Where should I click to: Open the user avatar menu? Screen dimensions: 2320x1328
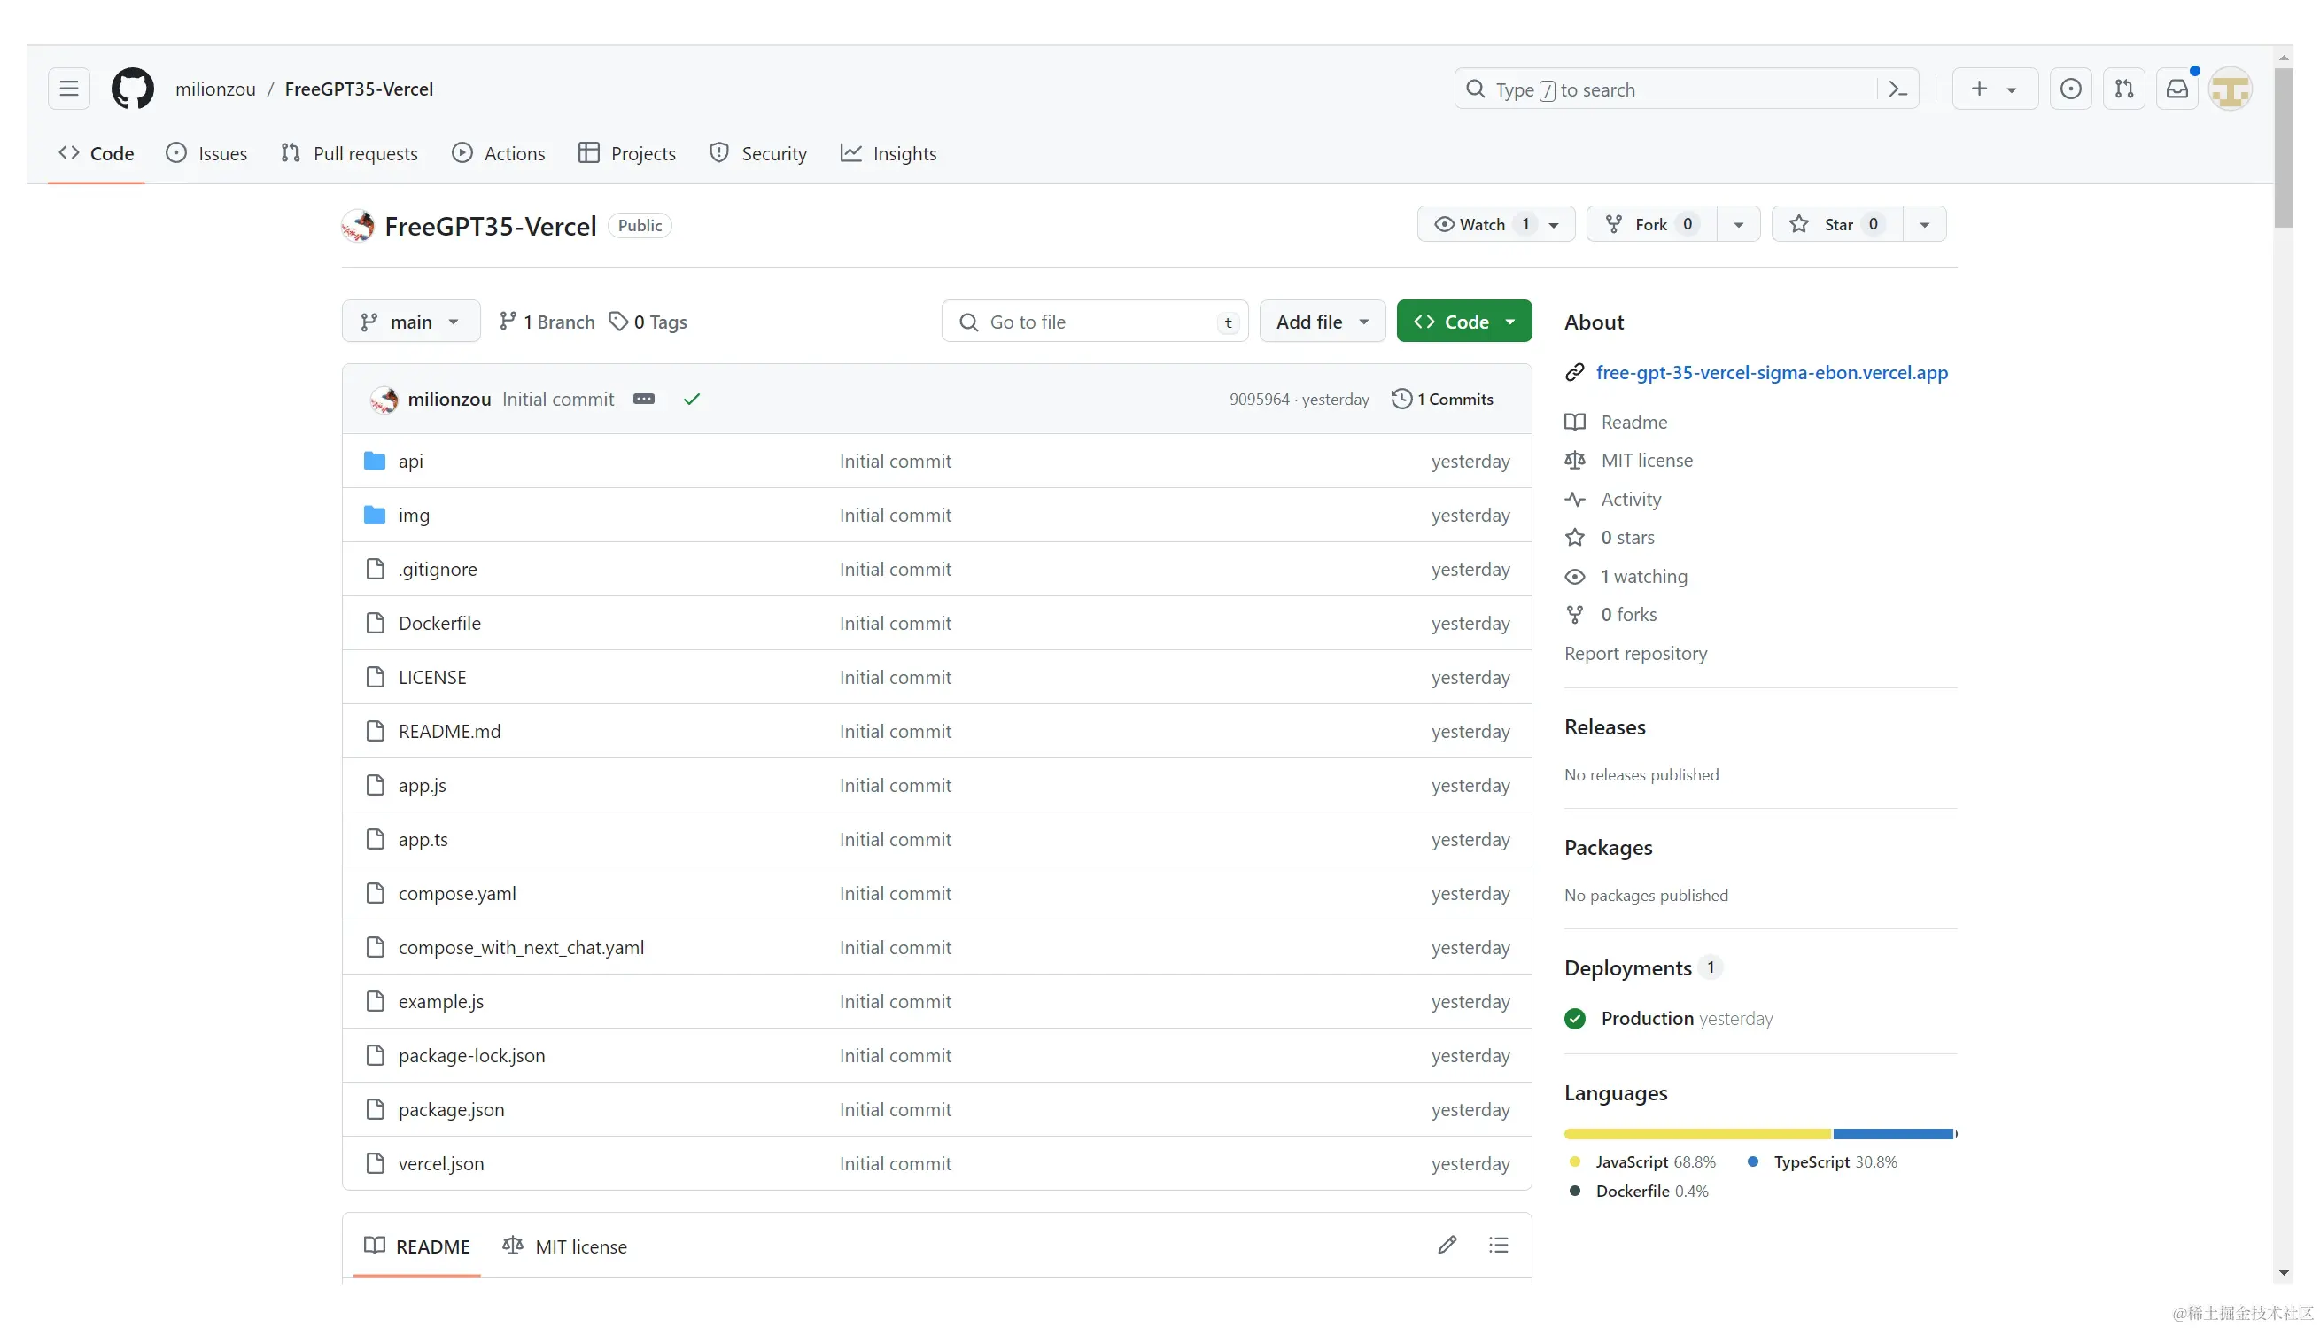pyautogui.click(x=2230, y=89)
